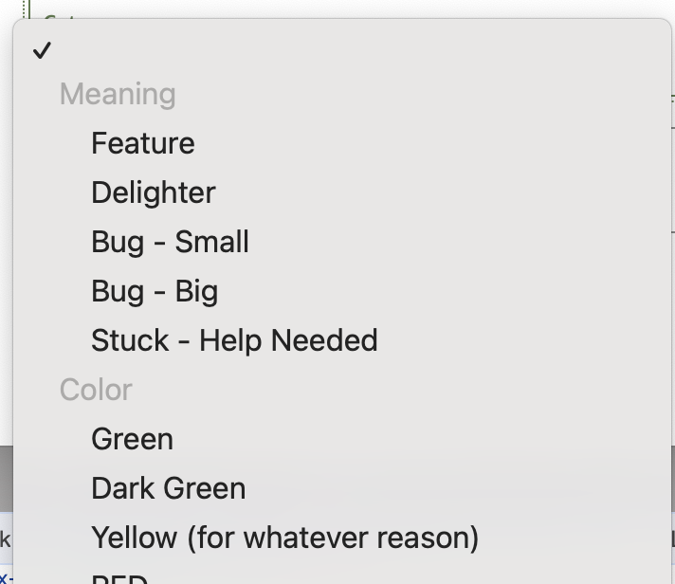Mark the item as Delighter
This screenshot has height=584, width=675.
pos(154,192)
